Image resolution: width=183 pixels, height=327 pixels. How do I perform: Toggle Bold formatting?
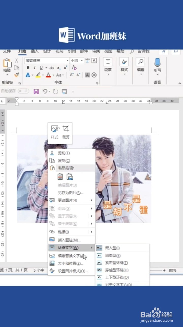click(28, 68)
